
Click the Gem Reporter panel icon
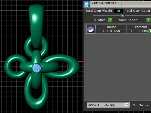coord(87,4)
